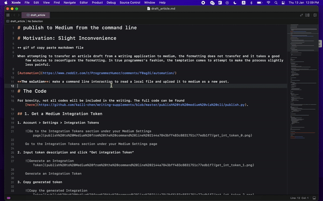323x201 pixels.
Task: Click heading '1. Get a Medium Integration Token'
Action: coord(63,114)
